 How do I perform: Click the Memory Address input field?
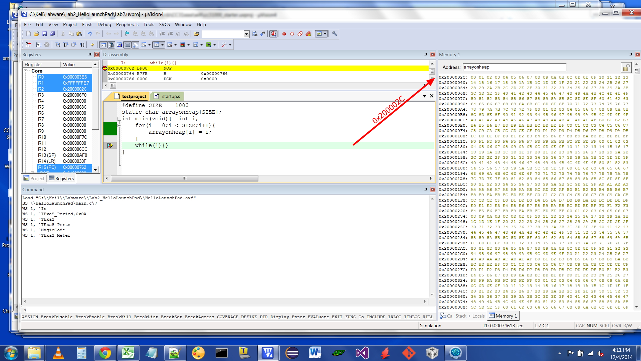click(x=514, y=67)
